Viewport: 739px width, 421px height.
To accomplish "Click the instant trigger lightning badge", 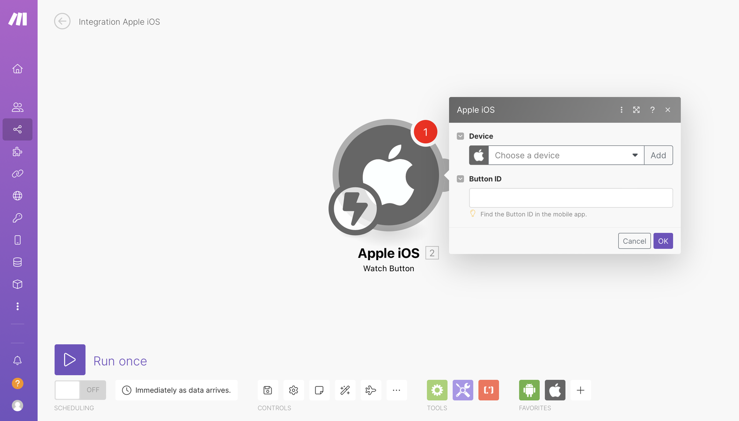I will pos(355,209).
